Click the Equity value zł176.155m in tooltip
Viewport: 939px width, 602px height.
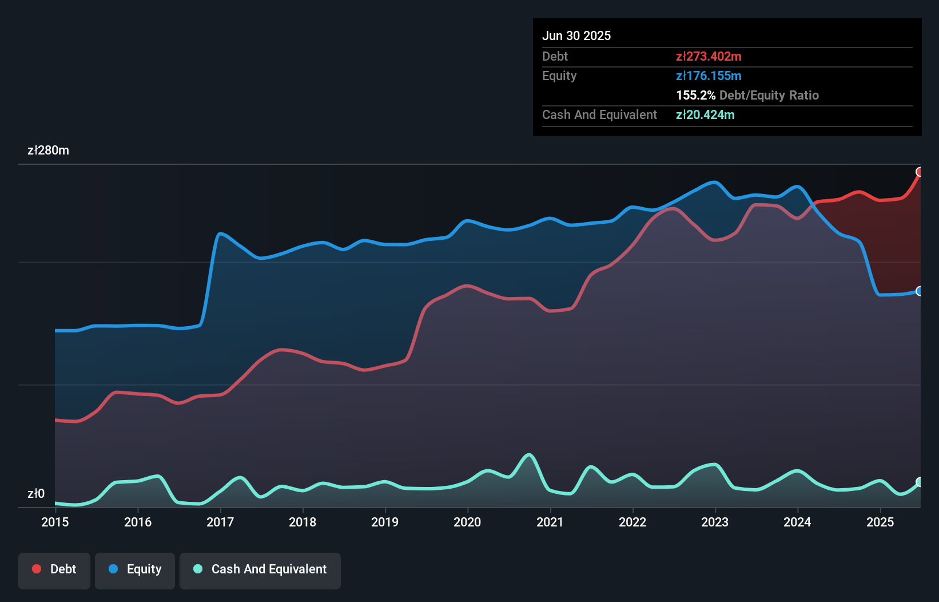709,76
